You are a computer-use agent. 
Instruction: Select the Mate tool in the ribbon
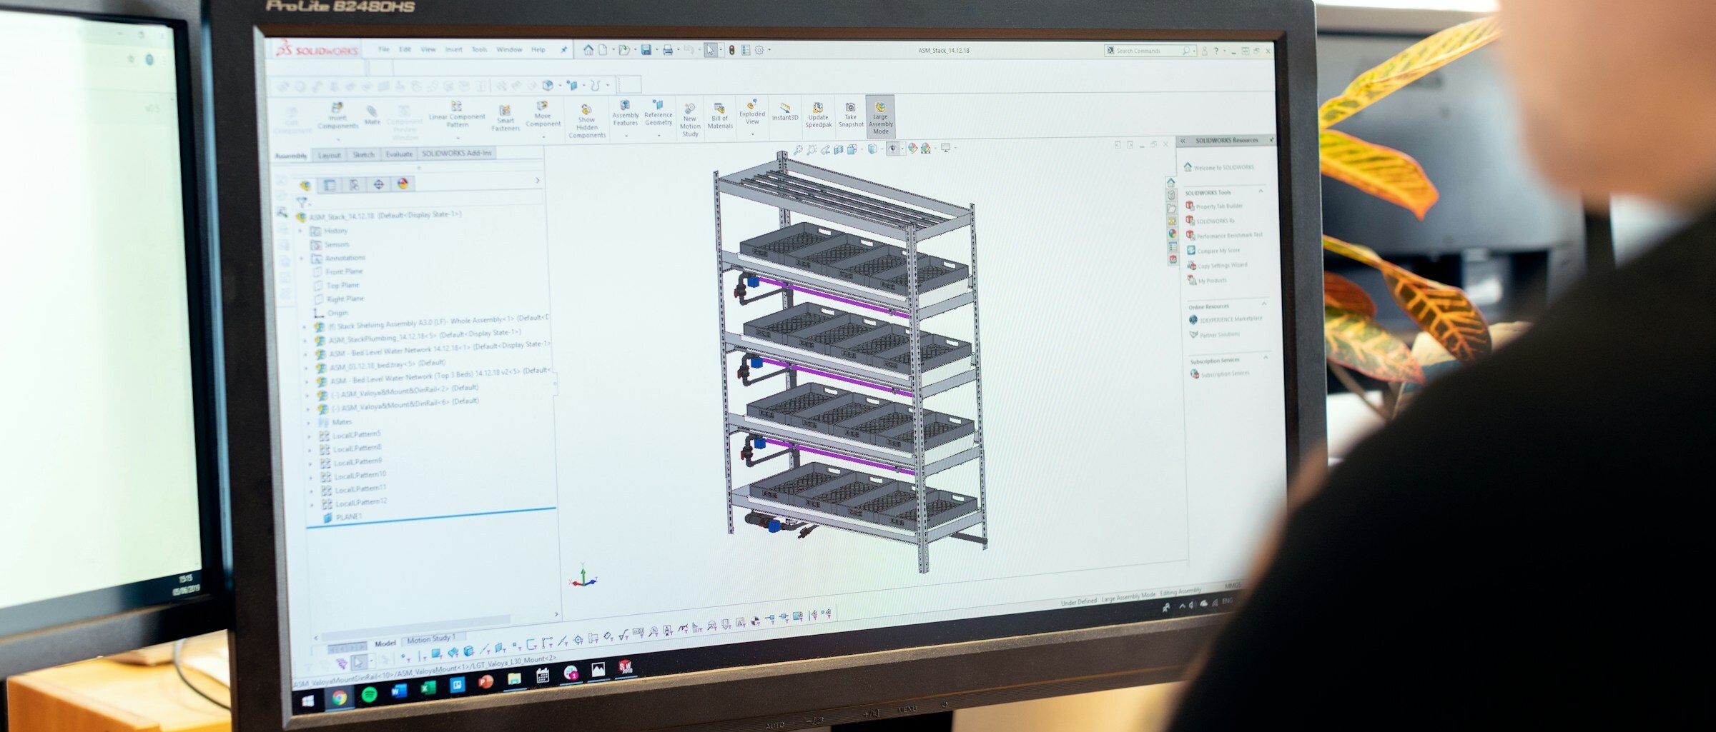(x=372, y=115)
